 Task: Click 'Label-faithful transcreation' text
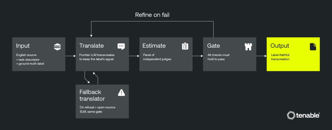point(280,57)
